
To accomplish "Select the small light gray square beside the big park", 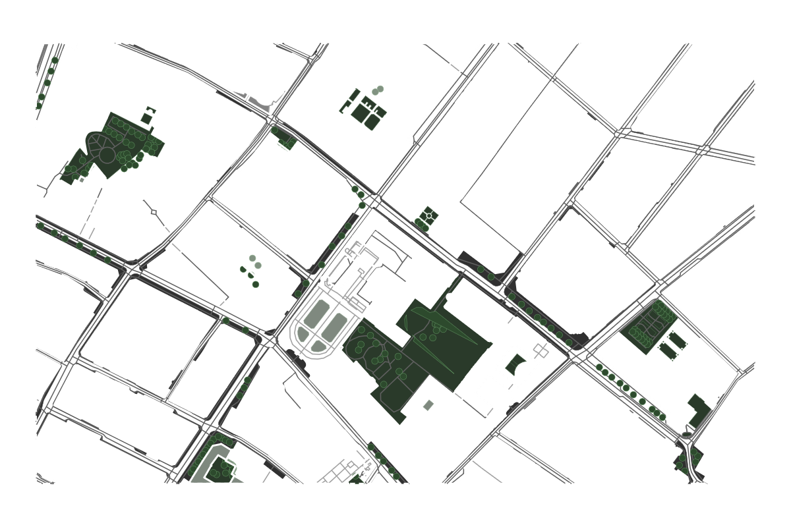I will click(428, 405).
